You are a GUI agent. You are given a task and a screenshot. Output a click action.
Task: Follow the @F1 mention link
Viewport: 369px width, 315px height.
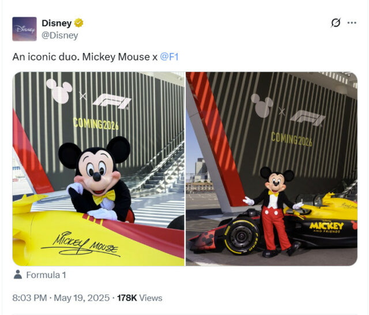point(169,57)
